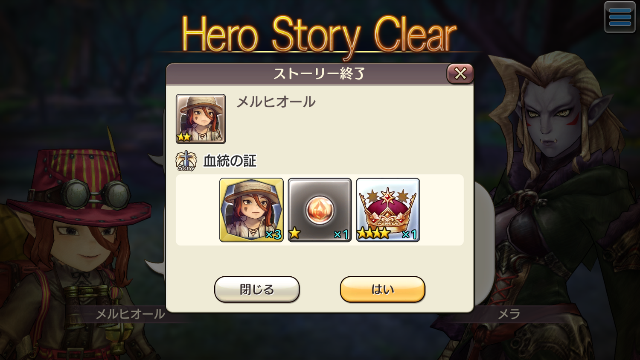Tap the メルヒオール name text in the dialog
The height and width of the screenshot is (360, 640).
[x=276, y=102]
